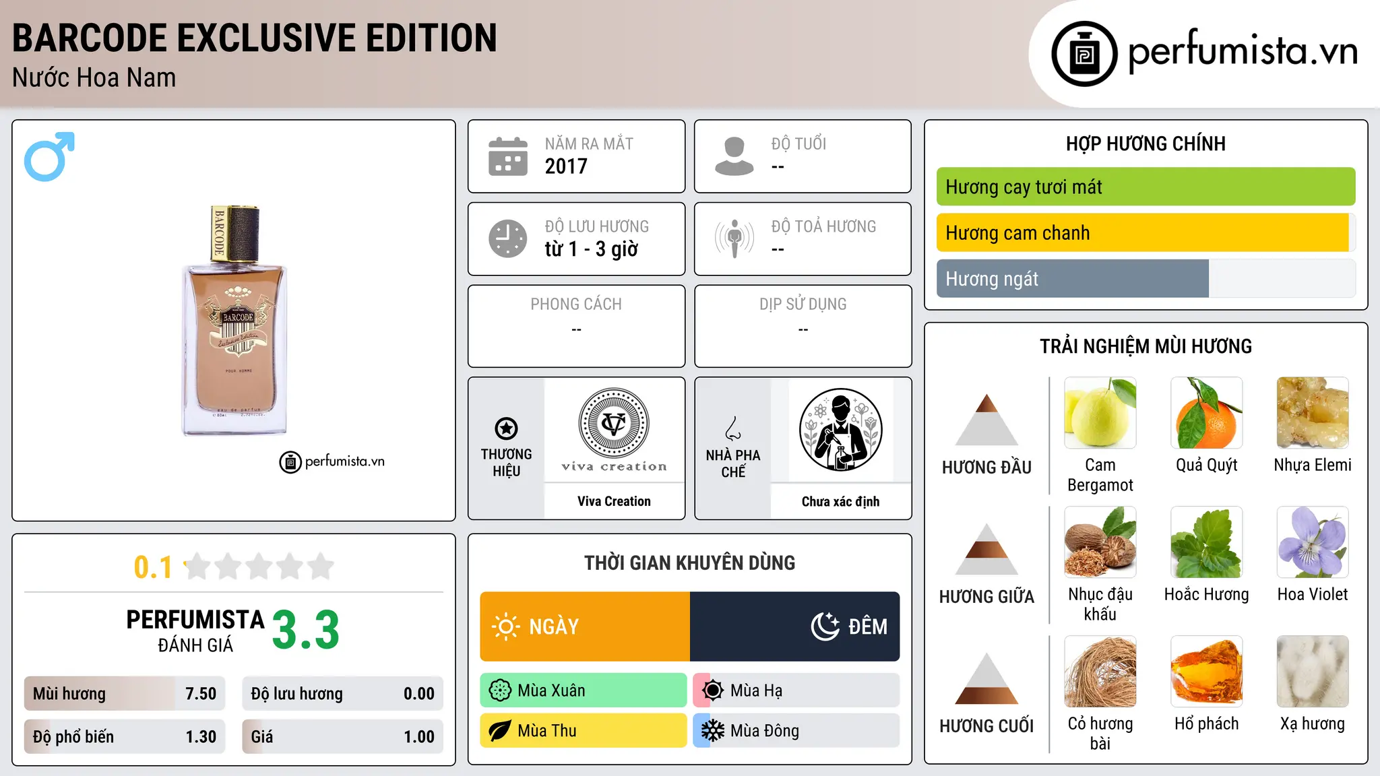Click the perfumer illustration icon
The image size is (1380, 776).
(x=840, y=430)
